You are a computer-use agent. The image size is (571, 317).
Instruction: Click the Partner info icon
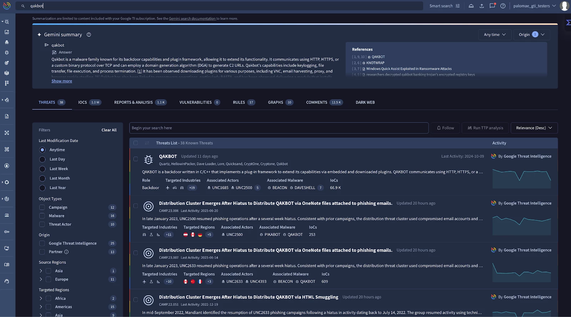(66, 252)
